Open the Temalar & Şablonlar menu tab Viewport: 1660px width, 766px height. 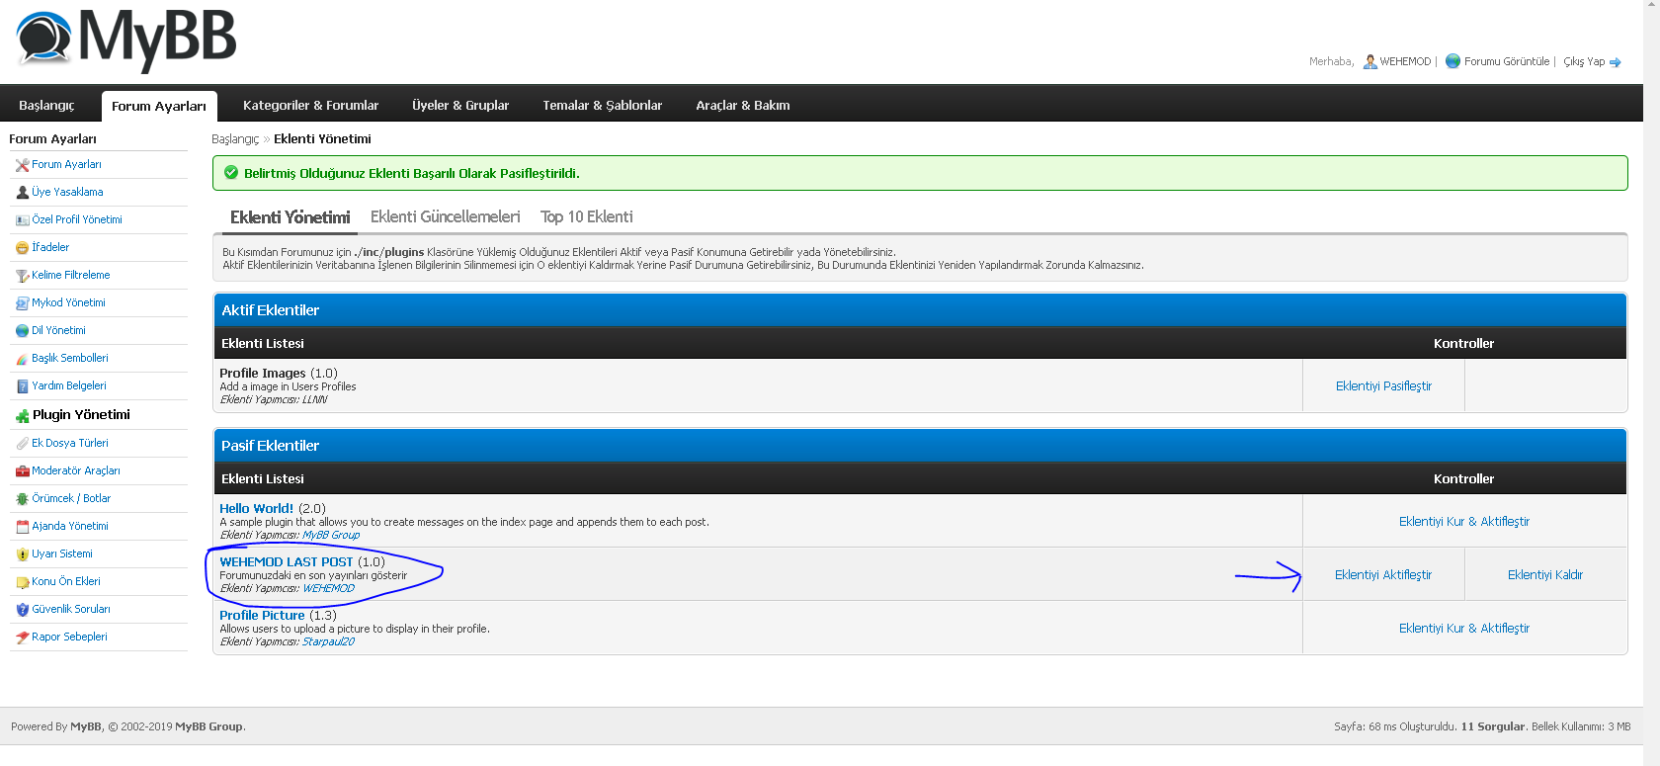[x=603, y=105]
